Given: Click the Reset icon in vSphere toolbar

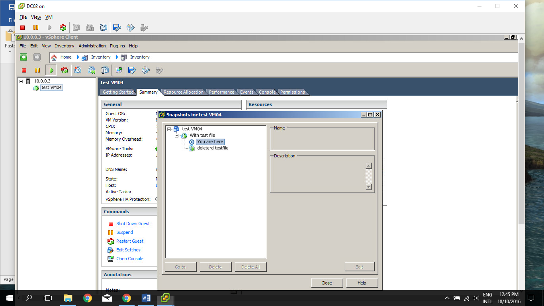Looking at the screenshot, I should (x=65, y=71).
